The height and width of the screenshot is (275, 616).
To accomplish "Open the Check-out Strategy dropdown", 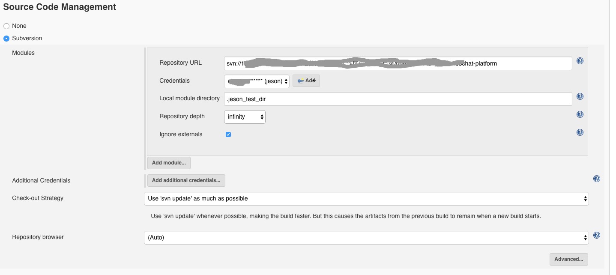I will tap(366, 199).
